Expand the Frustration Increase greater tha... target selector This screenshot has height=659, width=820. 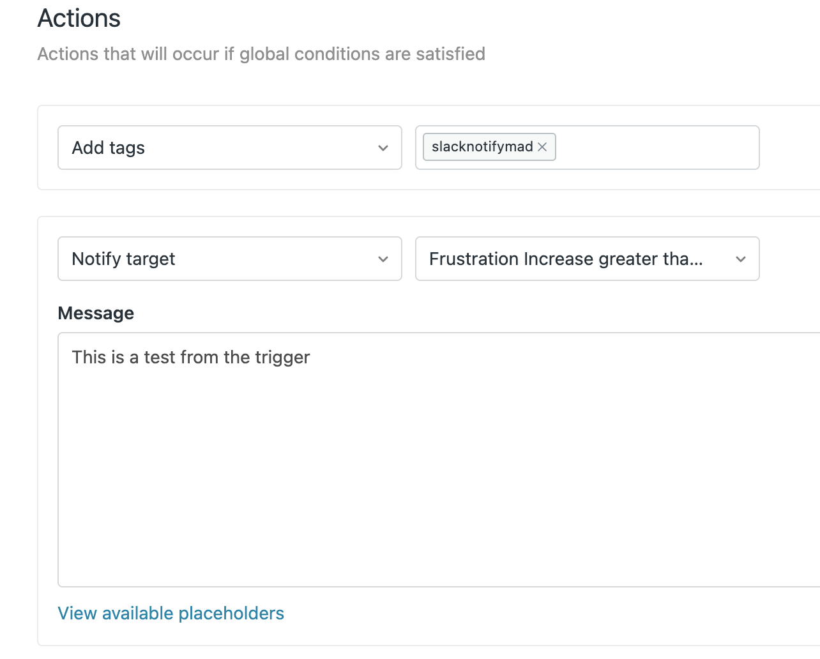point(588,259)
